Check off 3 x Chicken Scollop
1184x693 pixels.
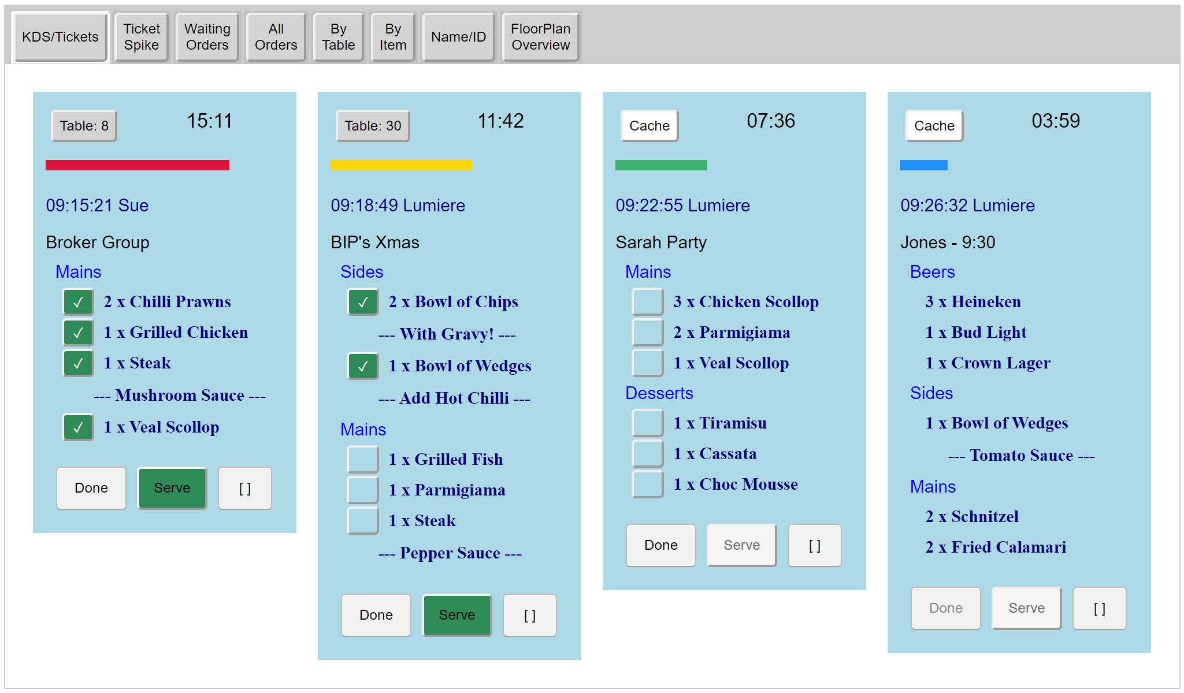tap(647, 302)
